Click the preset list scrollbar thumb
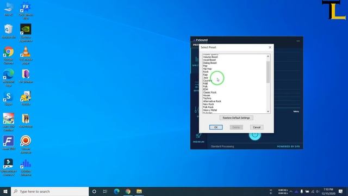This screenshot has height=196, width=348. (268, 72)
